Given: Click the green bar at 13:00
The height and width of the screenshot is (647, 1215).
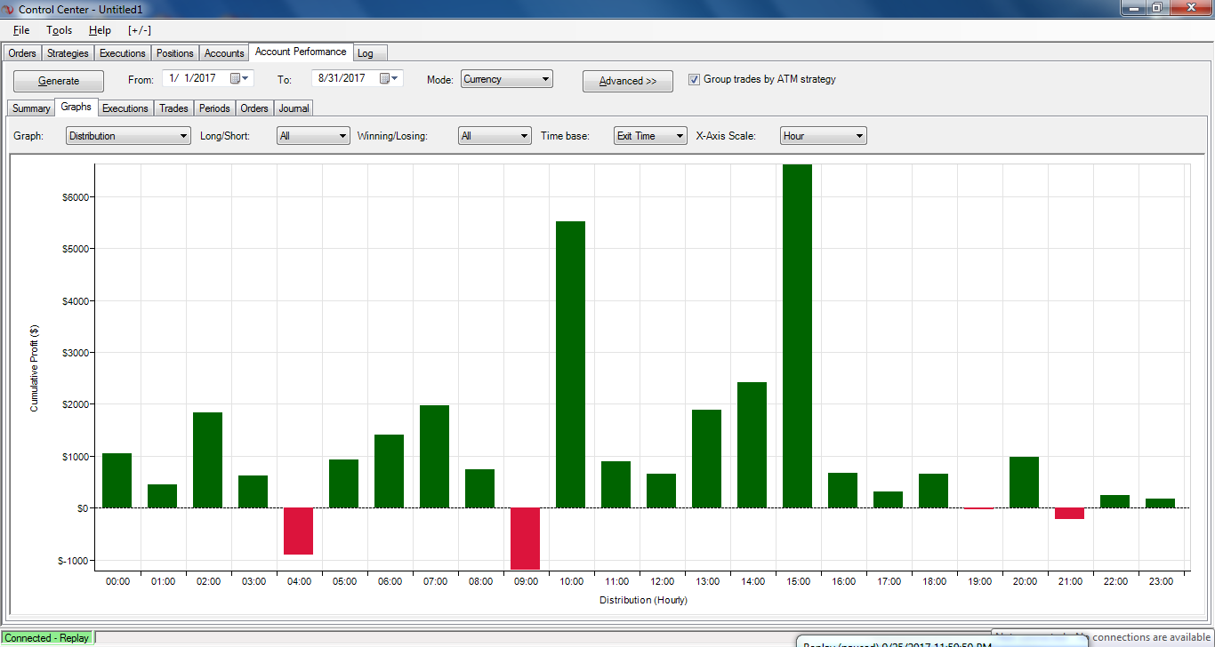Looking at the screenshot, I should click(x=707, y=459).
